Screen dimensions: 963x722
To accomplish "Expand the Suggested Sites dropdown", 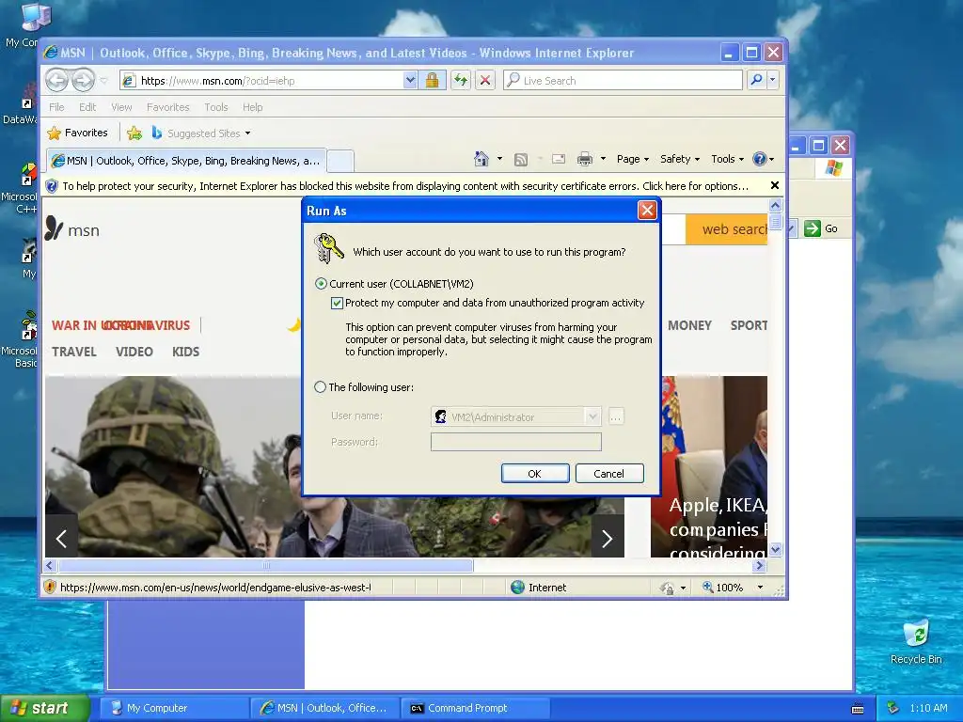I will [247, 133].
